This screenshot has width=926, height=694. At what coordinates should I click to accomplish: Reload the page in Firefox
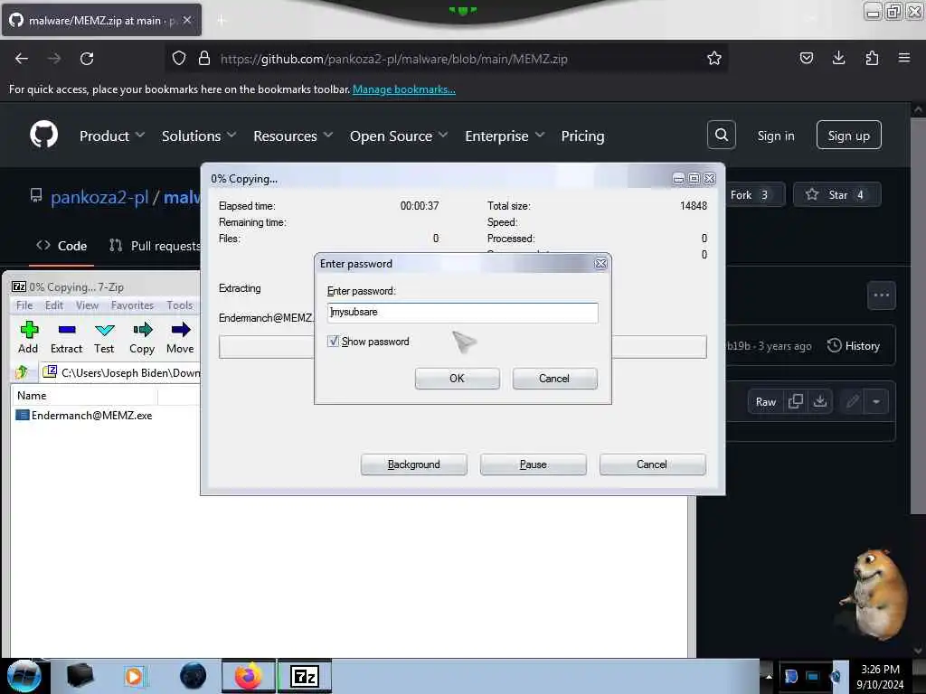click(x=87, y=59)
